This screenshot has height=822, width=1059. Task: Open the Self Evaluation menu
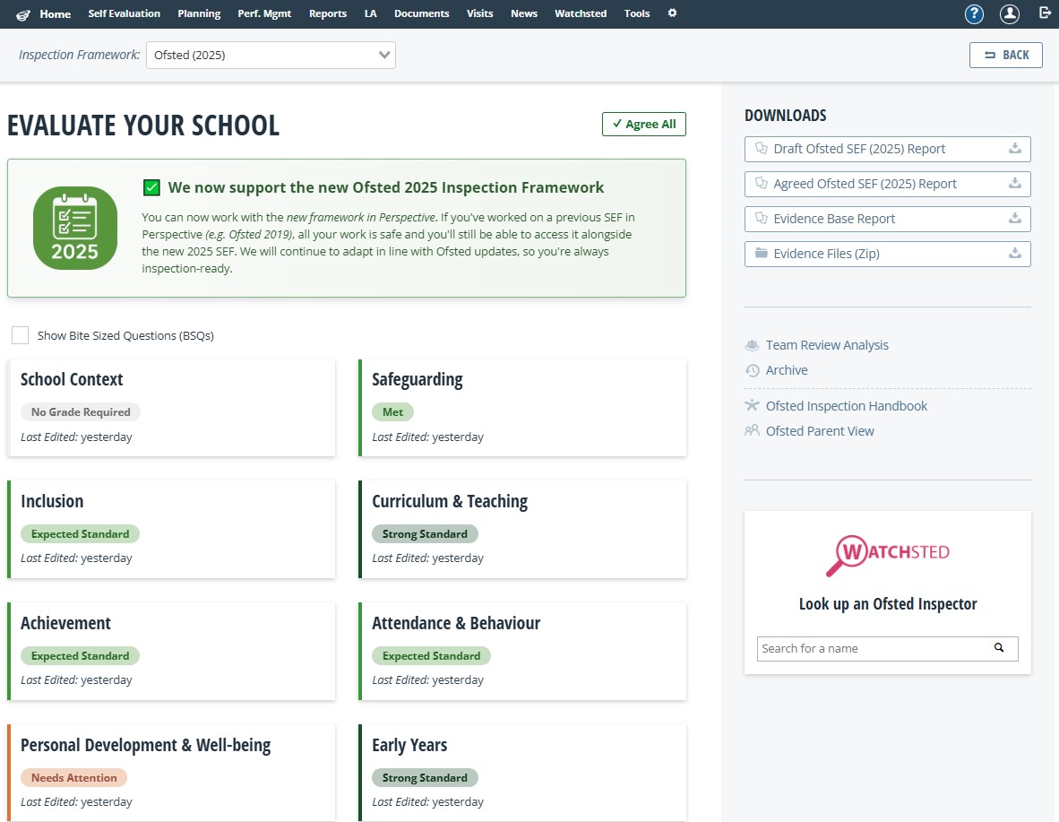[125, 13]
